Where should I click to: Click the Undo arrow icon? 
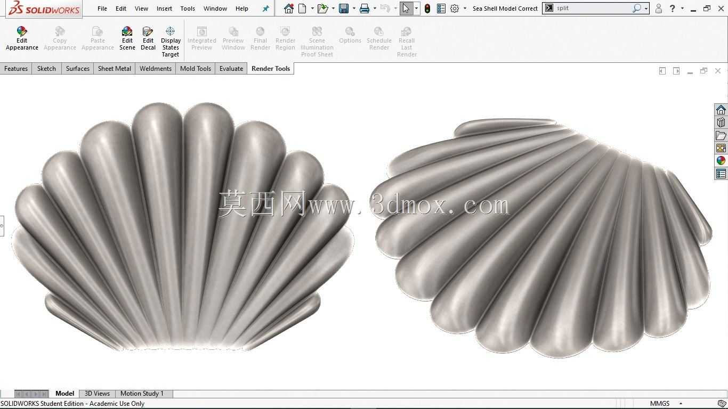[385, 9]
